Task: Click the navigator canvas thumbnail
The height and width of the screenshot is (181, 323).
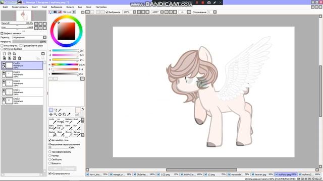Action: click(x=23, y=16)
